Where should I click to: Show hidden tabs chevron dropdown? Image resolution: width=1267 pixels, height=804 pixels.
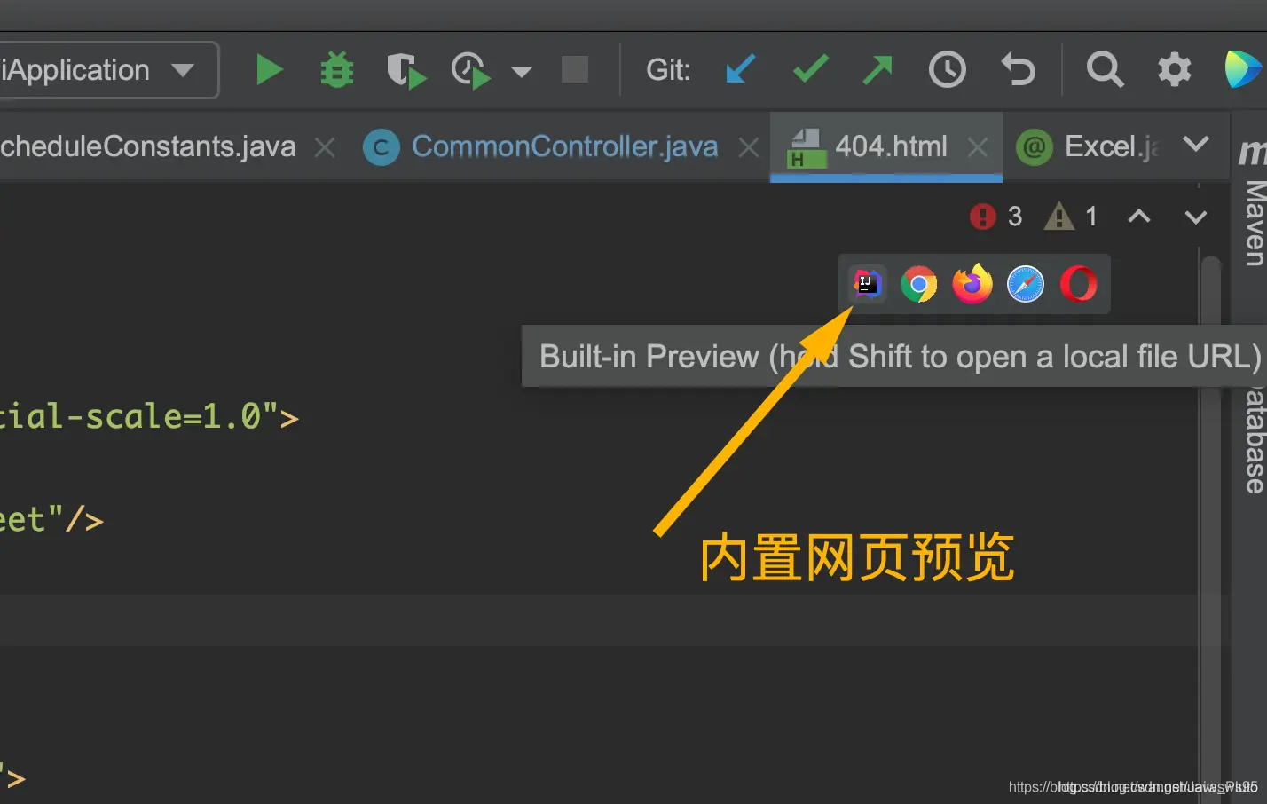coord(1196,144)
